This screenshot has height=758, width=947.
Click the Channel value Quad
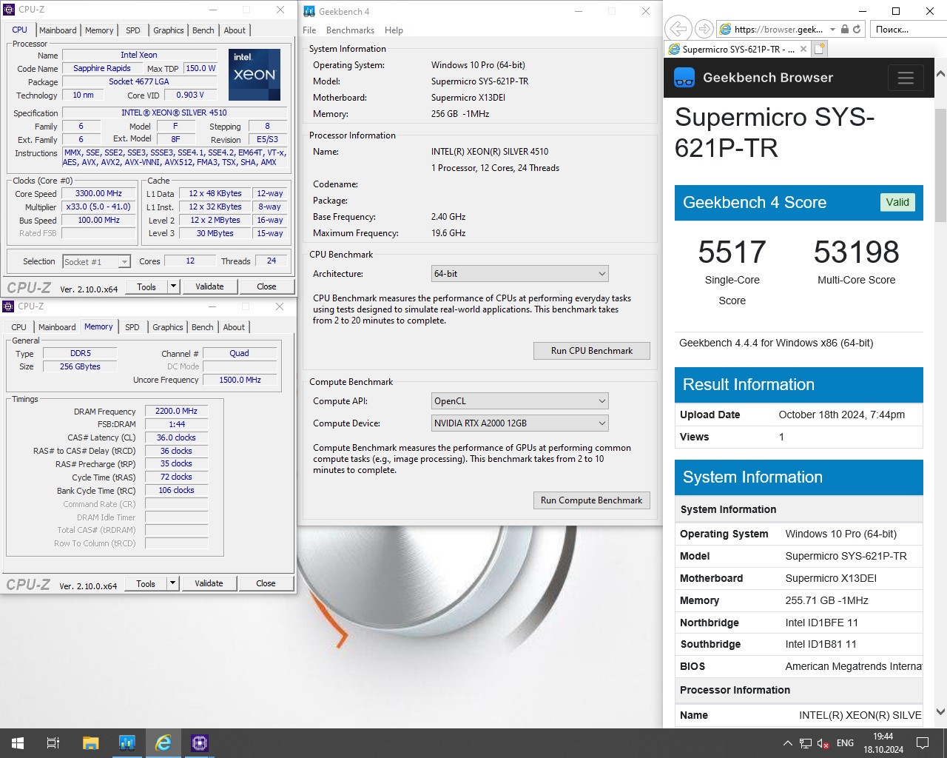[x=239, y=354]
